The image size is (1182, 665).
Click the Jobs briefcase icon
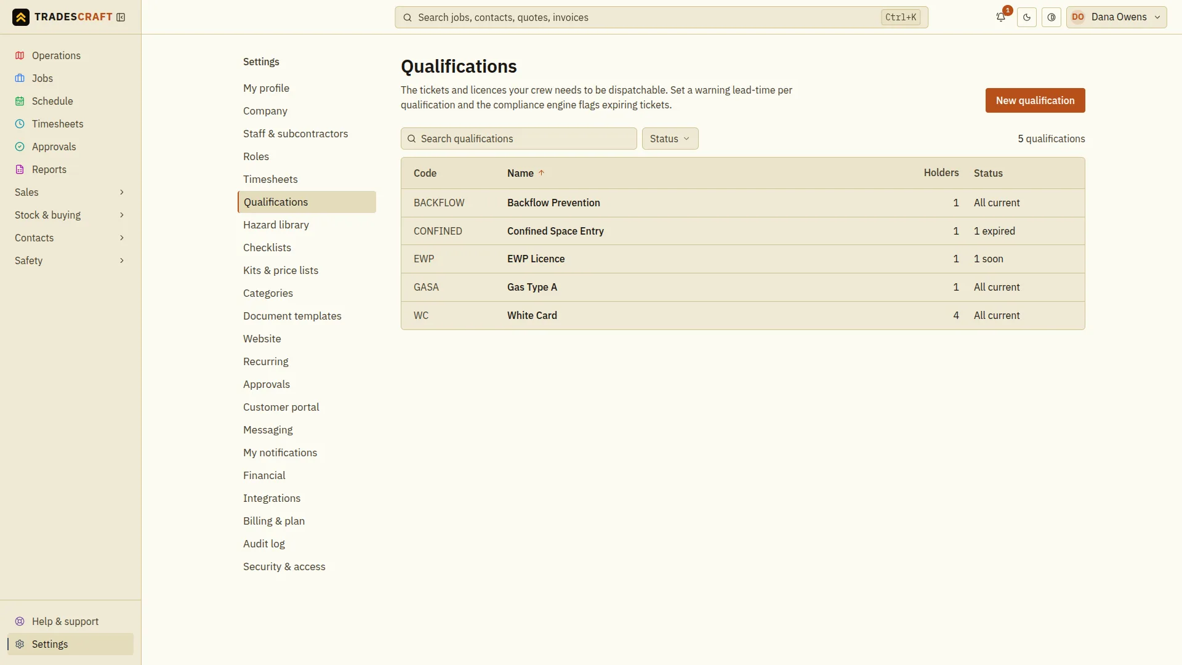pos(20,78)
